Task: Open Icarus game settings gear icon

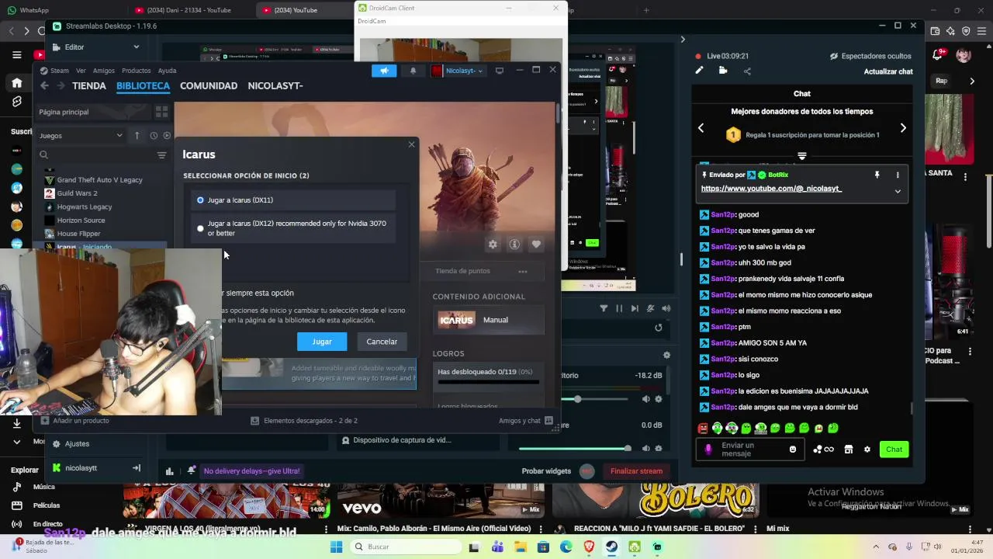Action: coord(493,245)
